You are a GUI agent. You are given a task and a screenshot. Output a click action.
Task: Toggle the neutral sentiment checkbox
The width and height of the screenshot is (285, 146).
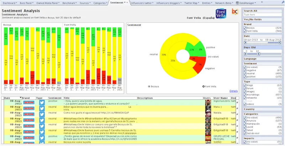[x=245, y=74]
